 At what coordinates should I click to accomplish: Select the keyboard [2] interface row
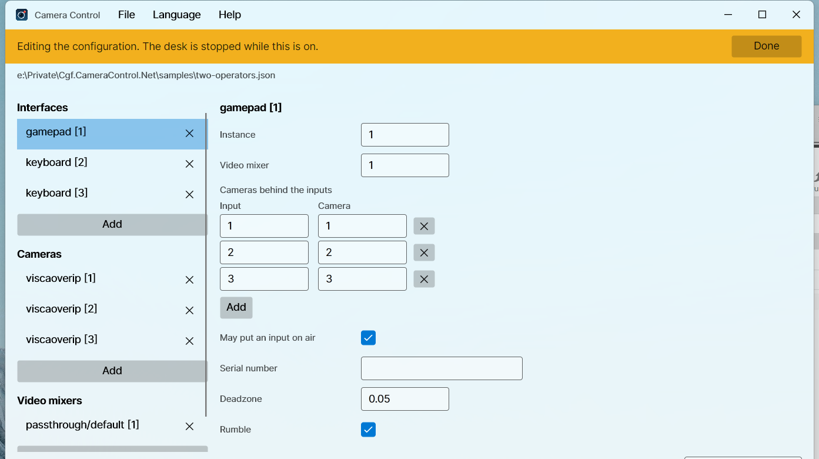pyautogui.click(x=112, y=164)
